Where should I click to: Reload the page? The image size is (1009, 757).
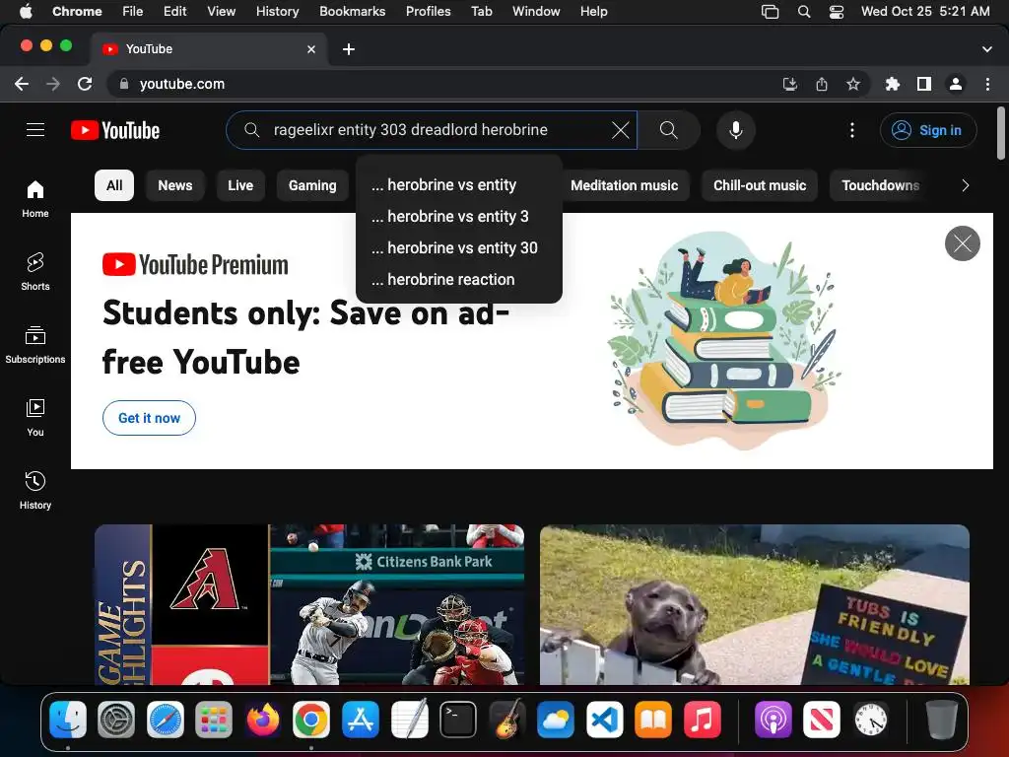85,84
